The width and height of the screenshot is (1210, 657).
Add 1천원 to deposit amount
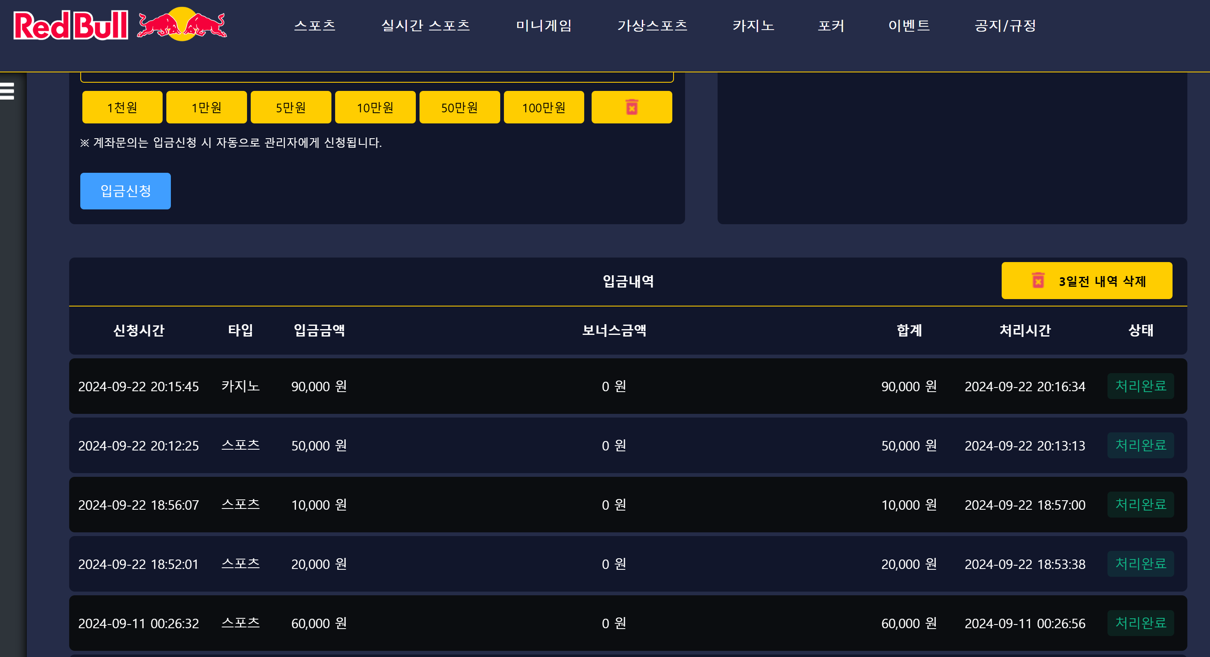pos(122,107)
